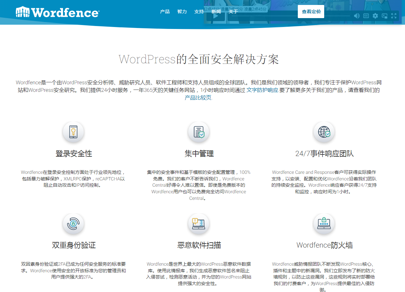Open the 产品 menu
This screenshot has height=292, width=405.
[x=165, y=12]
